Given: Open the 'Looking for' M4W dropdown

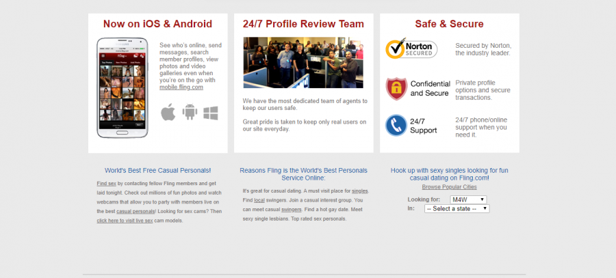Looking at the screenshot, I should pyautogui.click(x=468, y=199).
